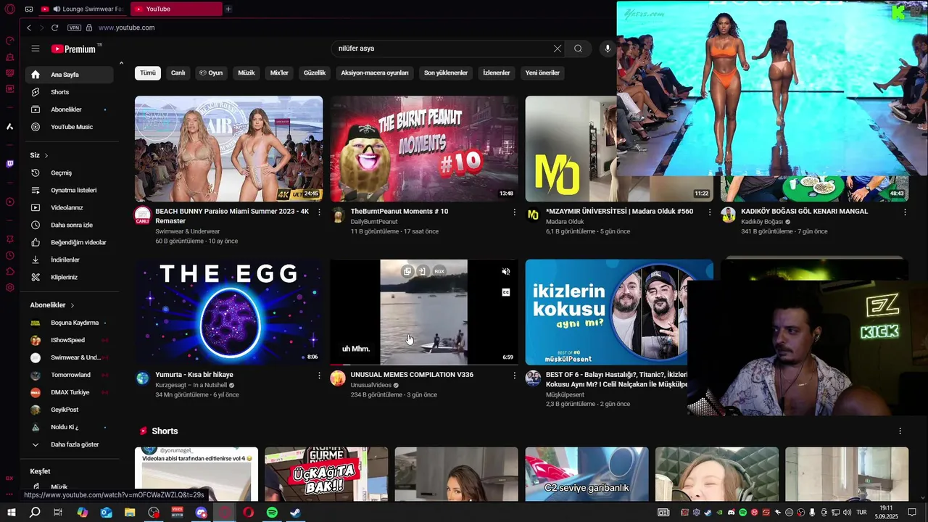Open TheBurntPeanut Moments #10 thumbnail
This screenshot has height=522, width=928.
(424, 149)
